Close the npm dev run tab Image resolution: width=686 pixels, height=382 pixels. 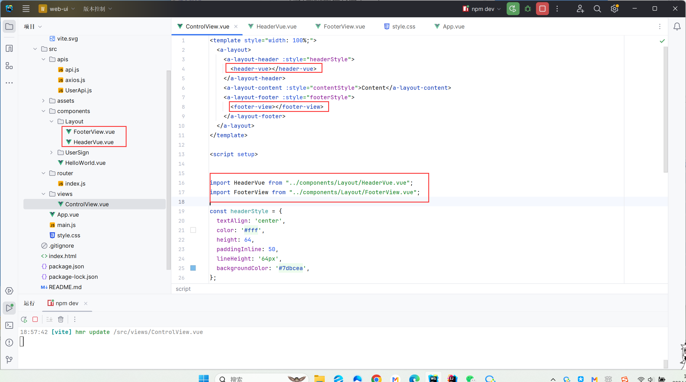86,303
